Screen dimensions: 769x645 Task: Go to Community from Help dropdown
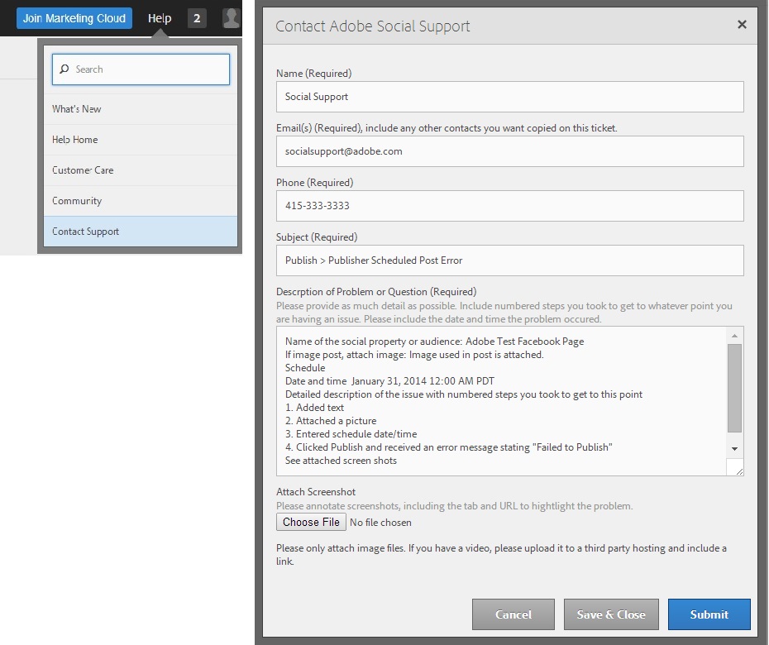(77, 201)
